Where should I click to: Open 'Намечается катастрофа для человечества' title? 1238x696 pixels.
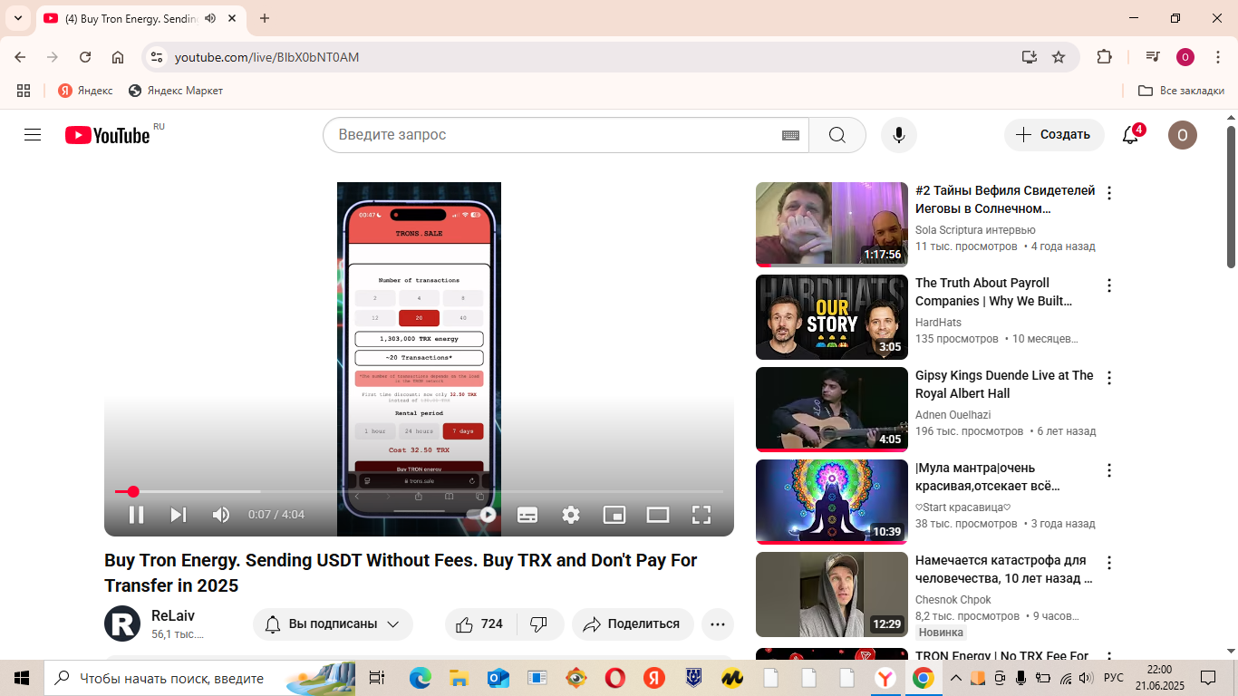coord(1004,569)
